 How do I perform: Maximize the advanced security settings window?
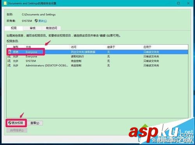(179, 3)
